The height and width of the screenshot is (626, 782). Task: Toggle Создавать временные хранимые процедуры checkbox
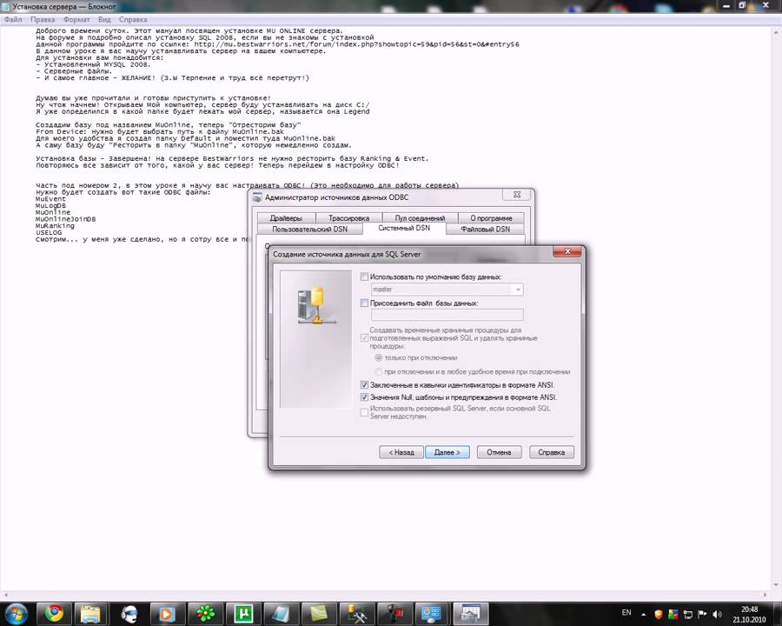click(x=365, y=338)
